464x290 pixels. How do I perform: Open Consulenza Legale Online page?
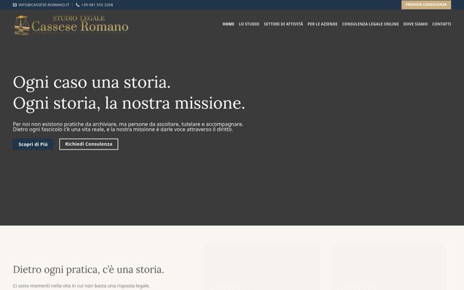[x=370, y=24]
